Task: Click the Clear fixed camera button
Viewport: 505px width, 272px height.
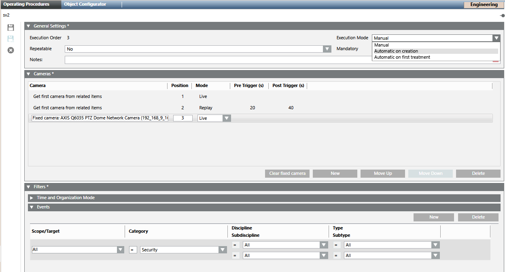Action: coord(287,174)
